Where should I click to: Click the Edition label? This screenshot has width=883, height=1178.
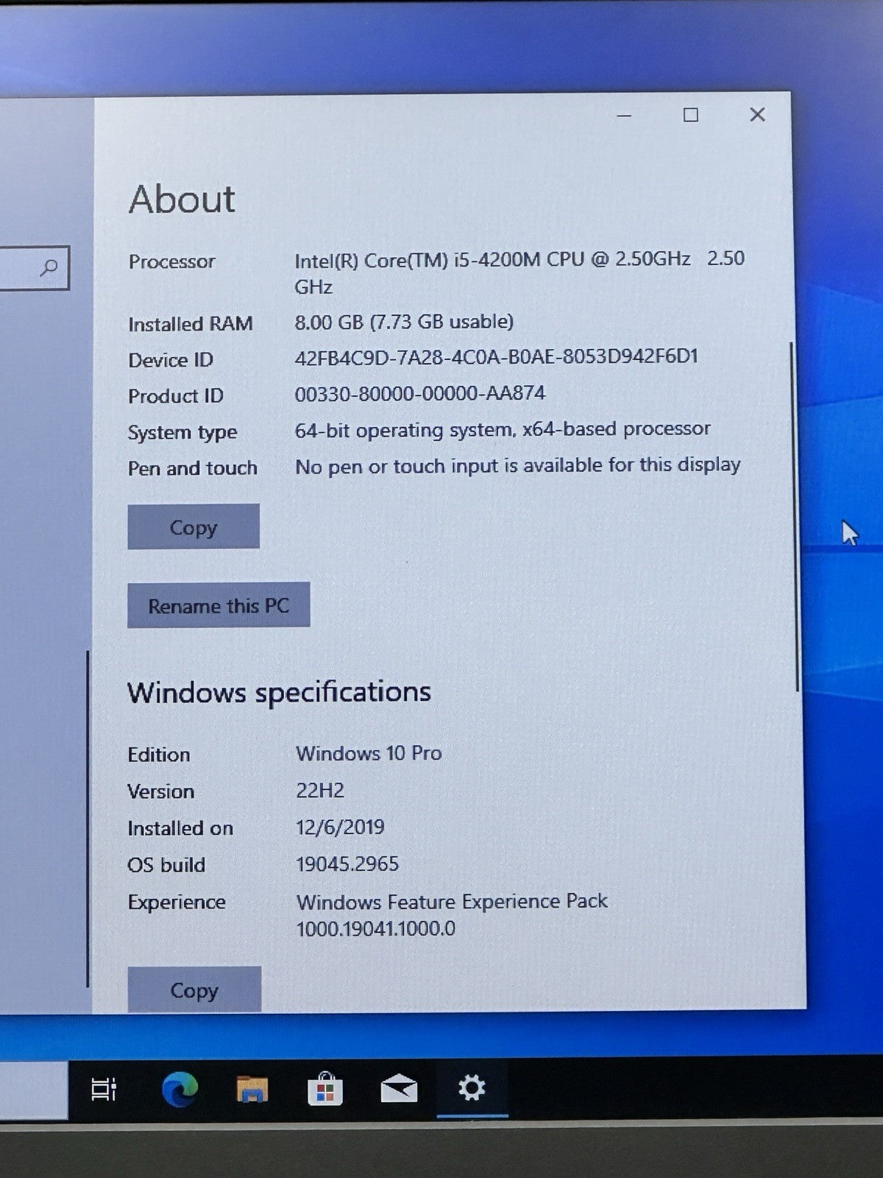tap(158, 755)
